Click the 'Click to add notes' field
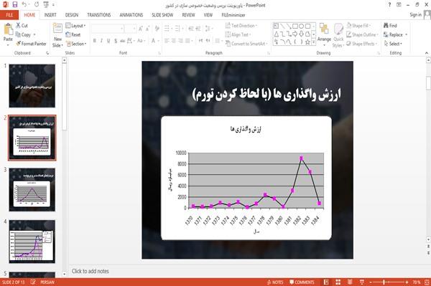The image size is (431, 286). [x=91, y=271]
